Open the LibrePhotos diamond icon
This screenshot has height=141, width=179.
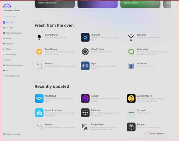[x=85, y=52]
